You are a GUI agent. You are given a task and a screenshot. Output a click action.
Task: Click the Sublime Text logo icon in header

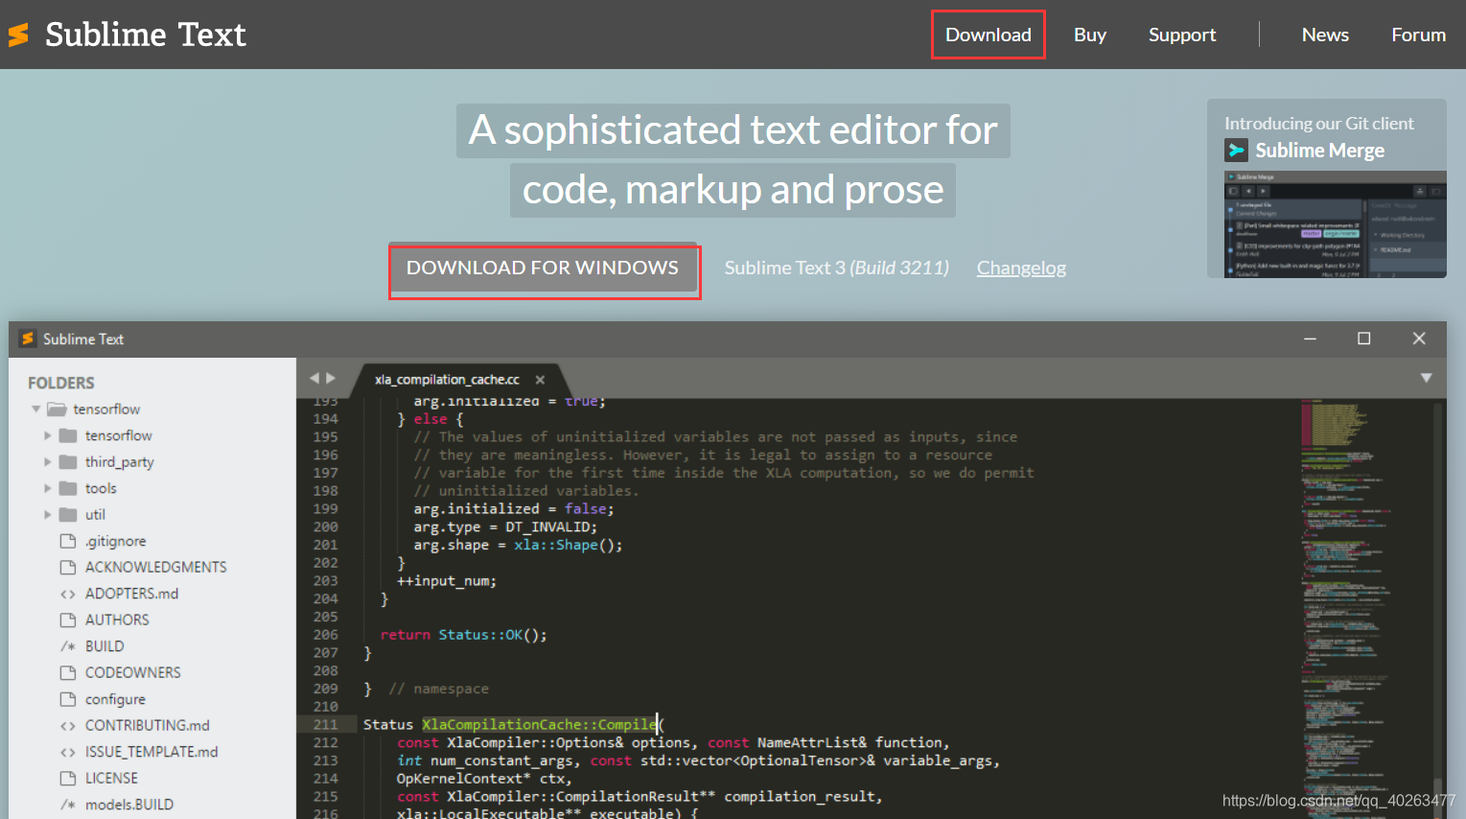[x=18, y=35]
